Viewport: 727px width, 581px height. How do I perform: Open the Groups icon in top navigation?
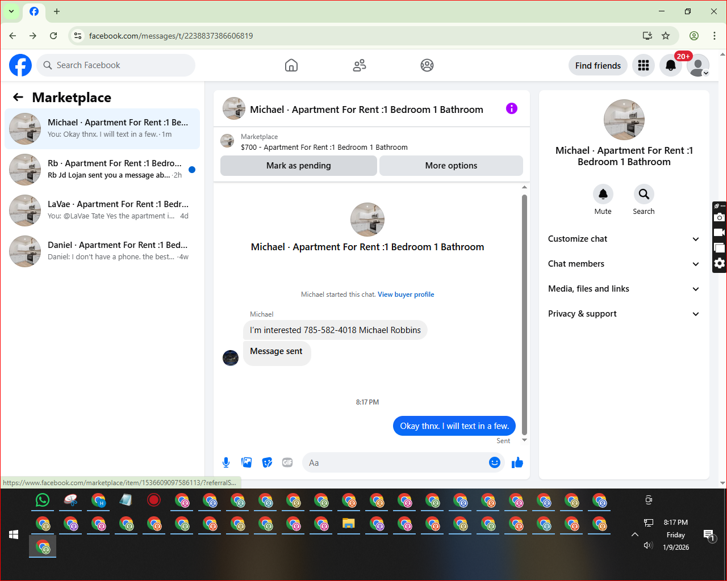click(427, 65)
